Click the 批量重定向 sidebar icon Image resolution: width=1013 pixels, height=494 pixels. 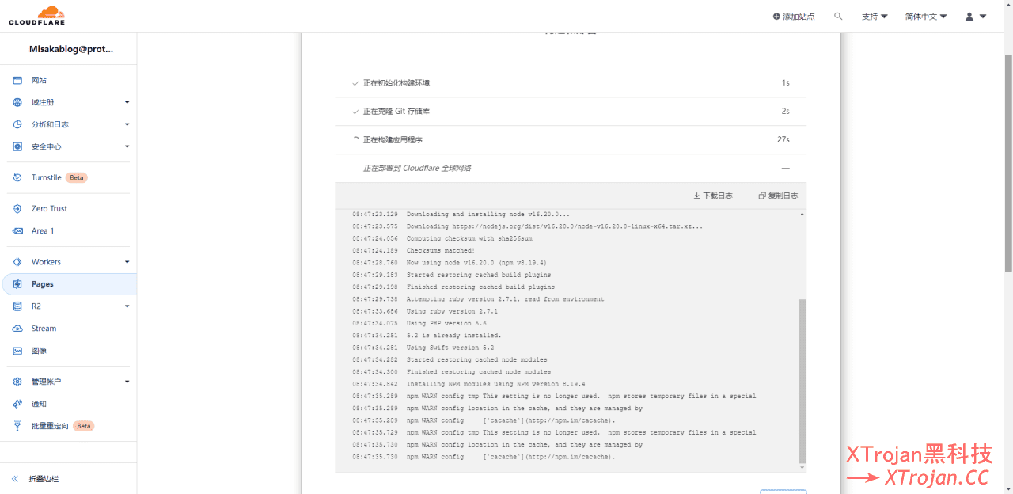coord(18,425)
